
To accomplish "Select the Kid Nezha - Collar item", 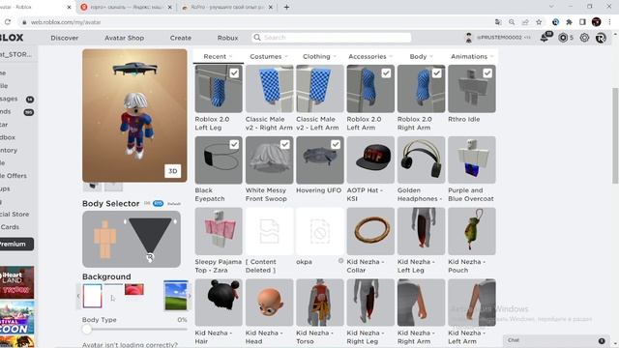I will click(x=370, y=231).
